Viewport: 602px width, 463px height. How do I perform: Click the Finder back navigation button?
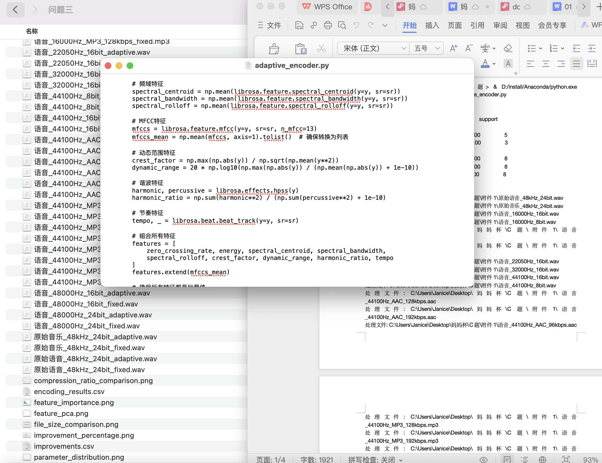15,10
